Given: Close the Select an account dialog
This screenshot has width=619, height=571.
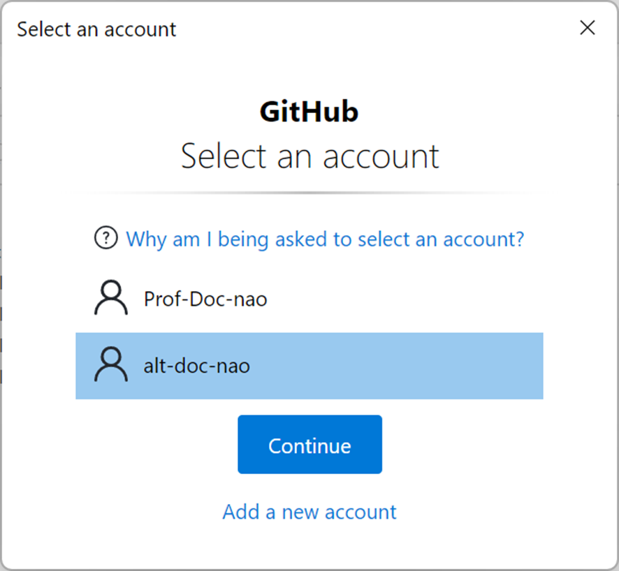Looking at the screenshot, I should 587,28.
